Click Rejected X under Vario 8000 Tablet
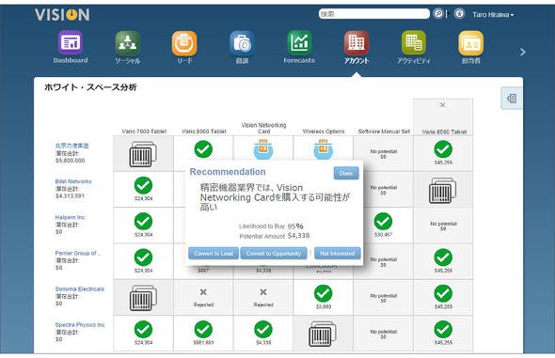This screenshot has width=555, height=358. click(203, 292)
